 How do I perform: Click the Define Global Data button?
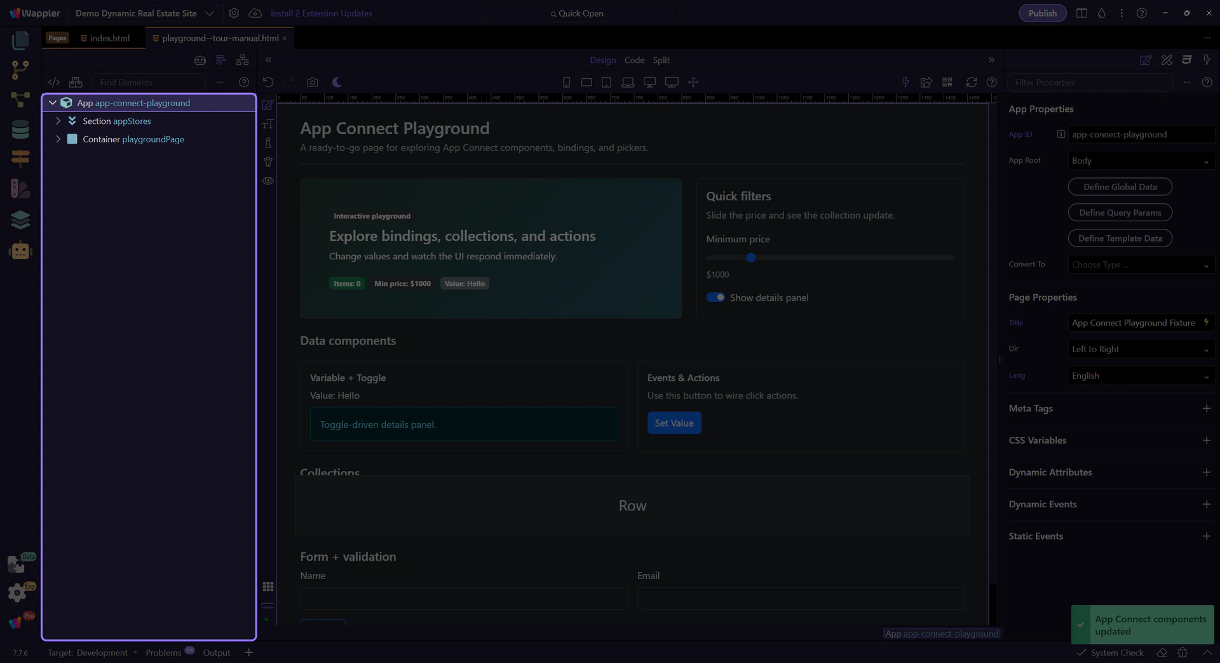click(1120, 187)
